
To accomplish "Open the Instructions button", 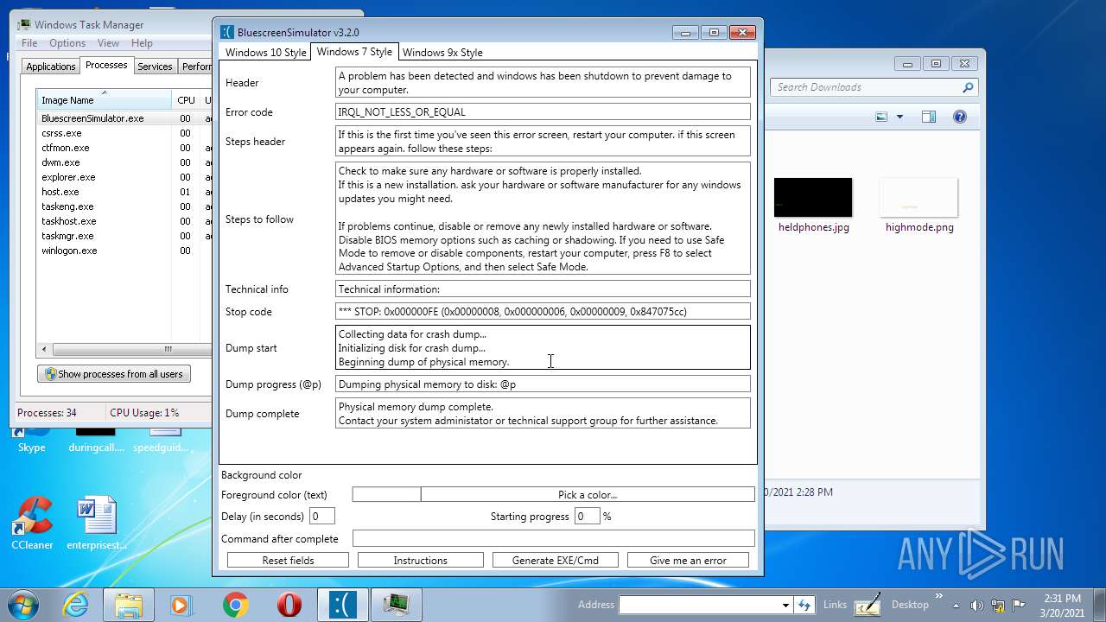I will (x=420, y=560).
